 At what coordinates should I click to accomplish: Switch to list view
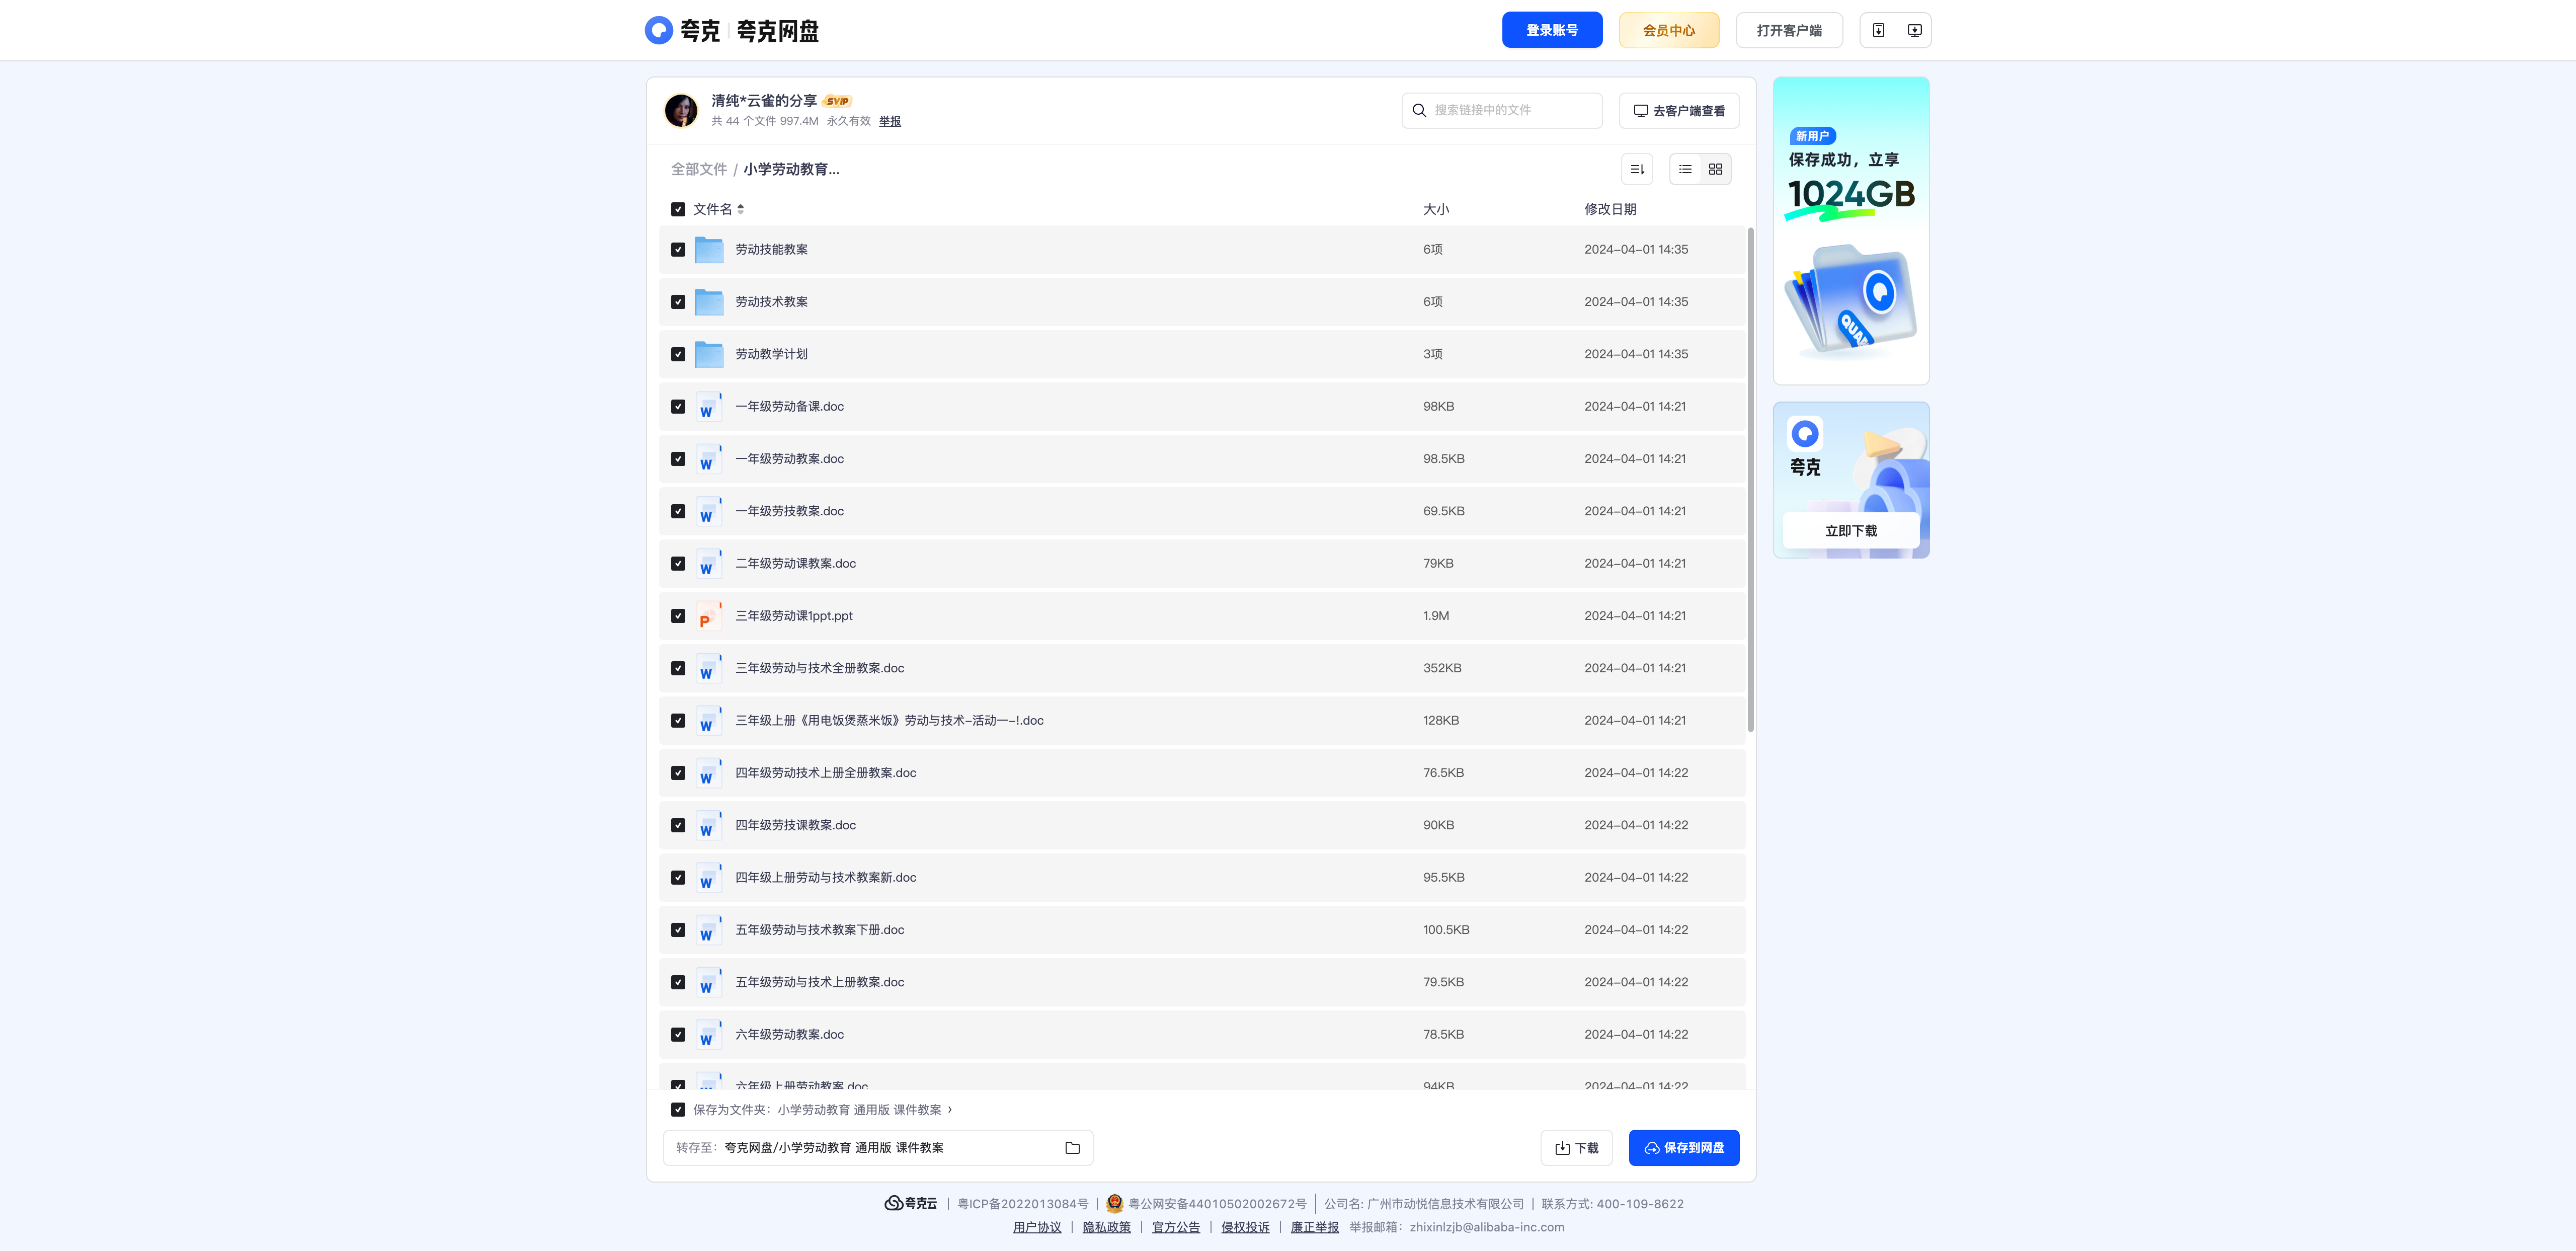(x=1685, y=169)
